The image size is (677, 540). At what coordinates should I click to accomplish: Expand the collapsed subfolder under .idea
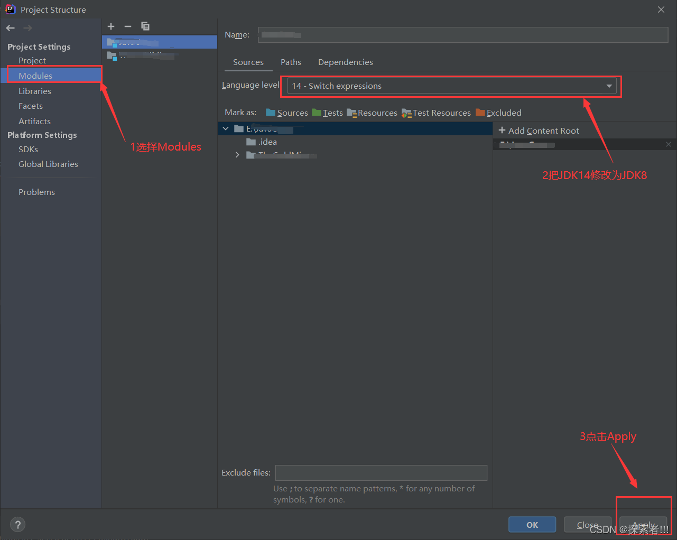[237, 155]
